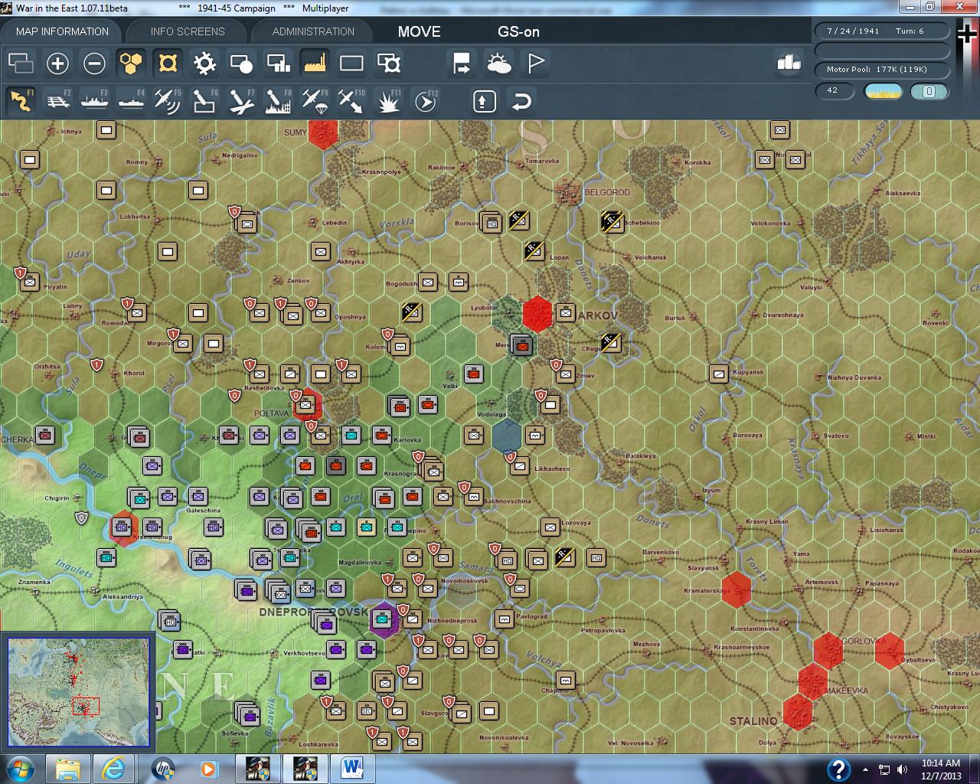Show weather with the sun-cloud icon
980x784 pixels.
[x=498, y=63]
